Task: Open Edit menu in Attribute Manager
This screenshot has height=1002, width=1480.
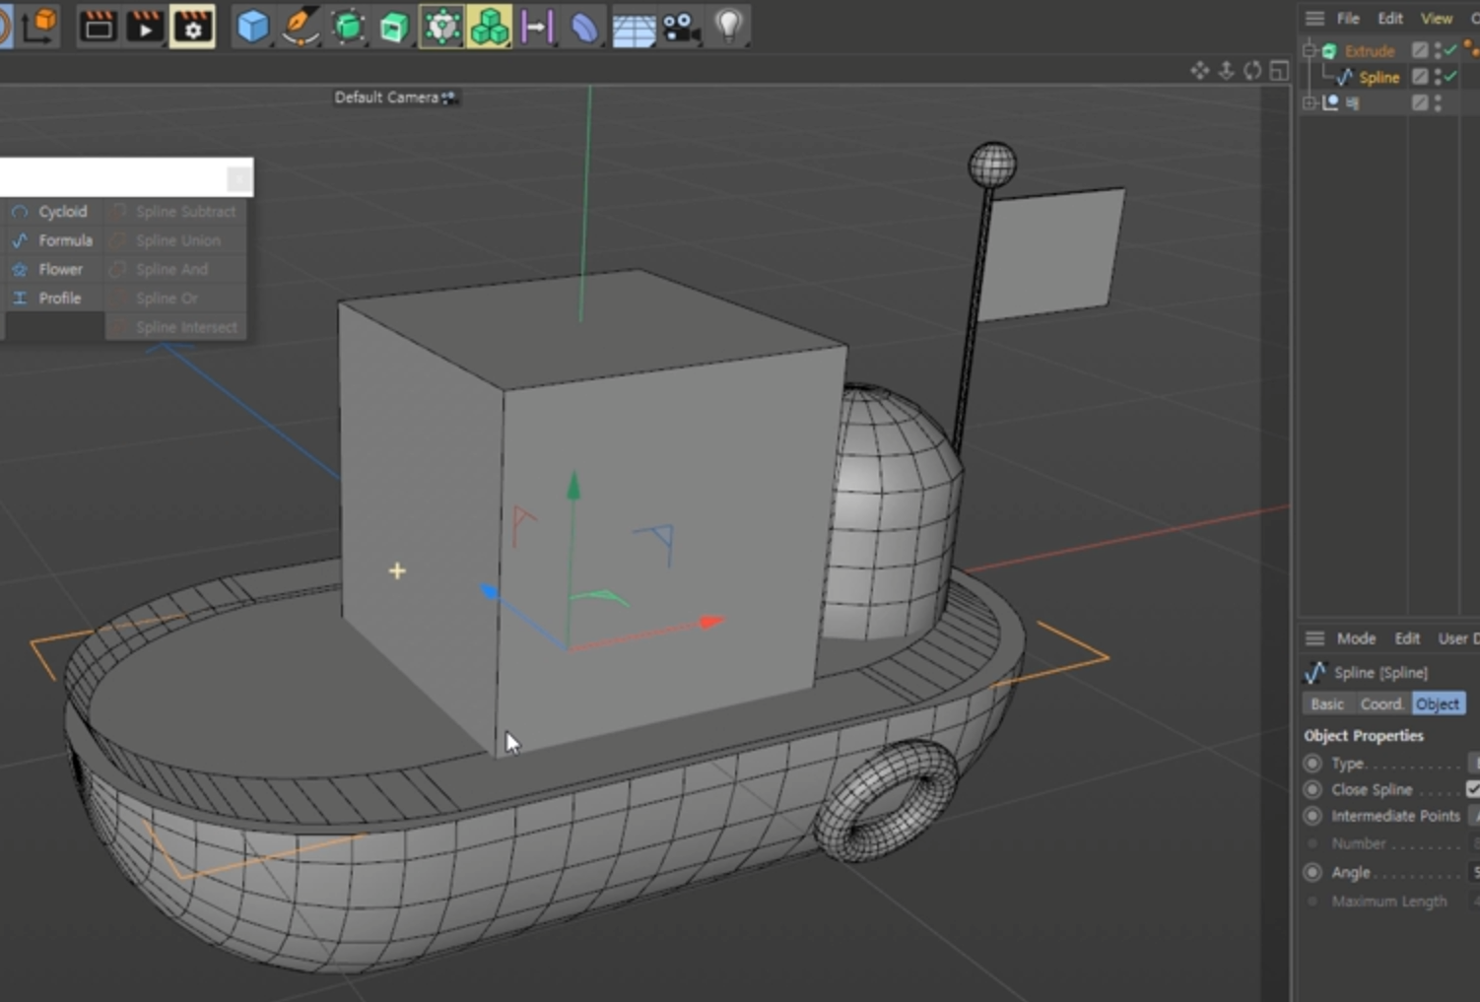Action: coord(1407,638)
